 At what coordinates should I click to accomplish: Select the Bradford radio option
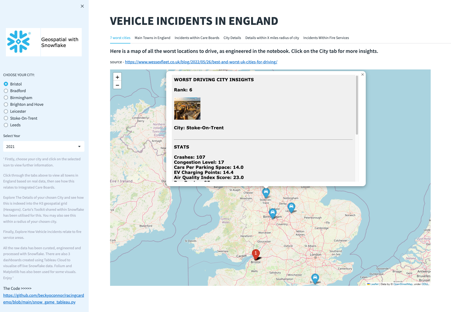[6, 91]
